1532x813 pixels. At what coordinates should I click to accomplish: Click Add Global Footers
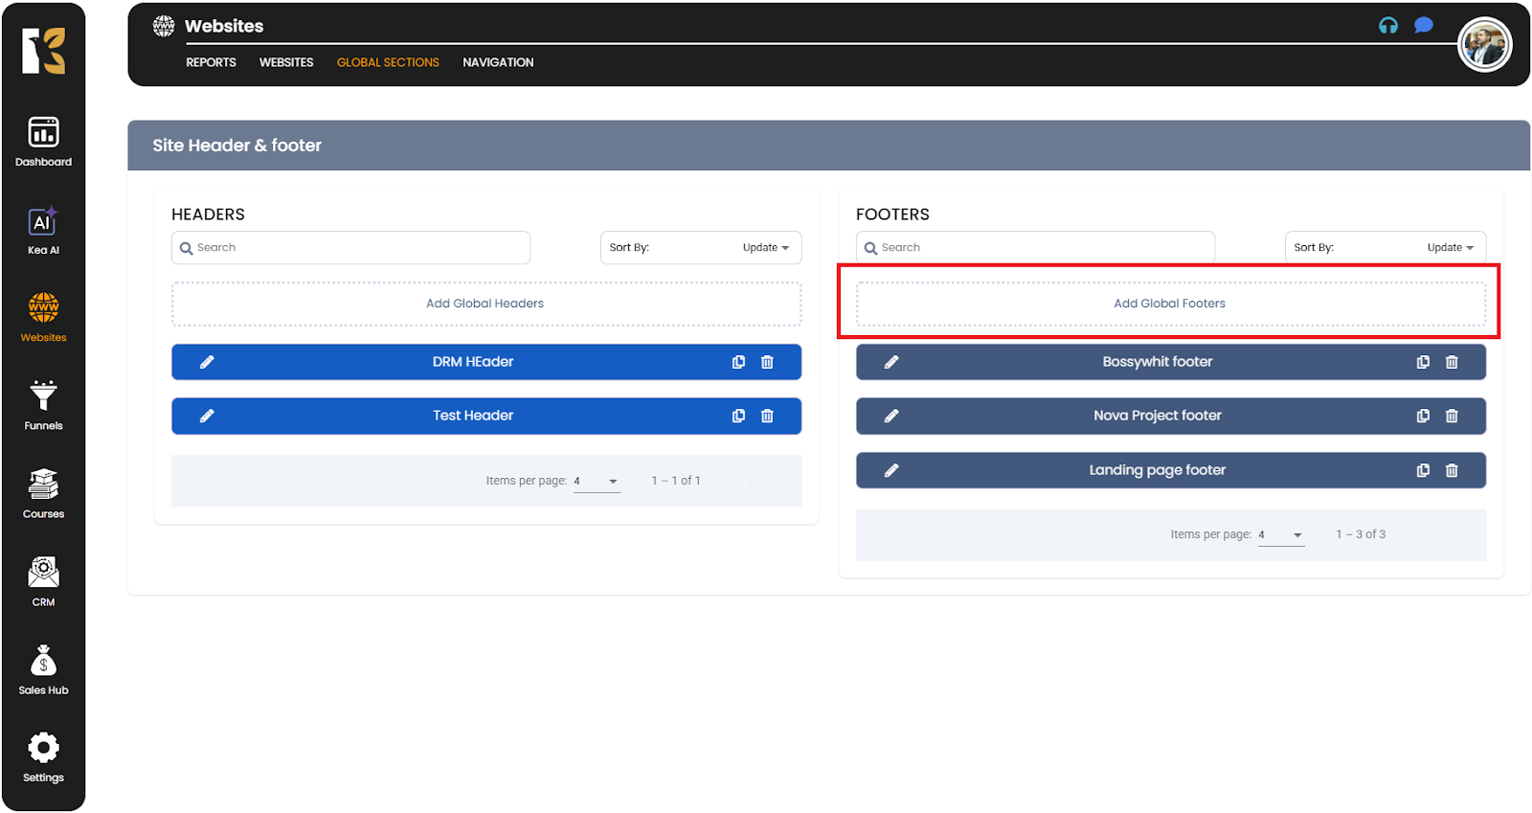[x=1169, y=304]
